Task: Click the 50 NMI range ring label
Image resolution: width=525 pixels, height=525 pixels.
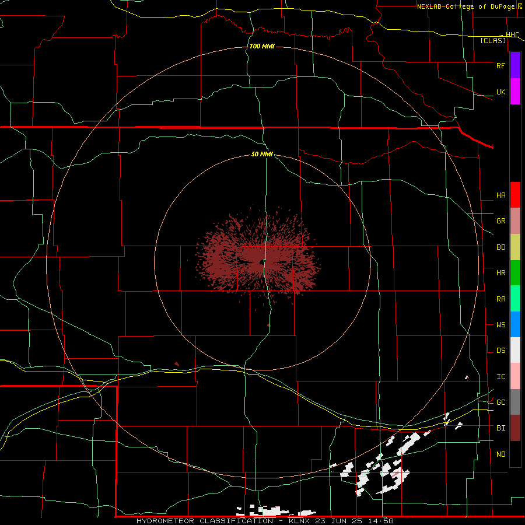Action: point(262,154)
